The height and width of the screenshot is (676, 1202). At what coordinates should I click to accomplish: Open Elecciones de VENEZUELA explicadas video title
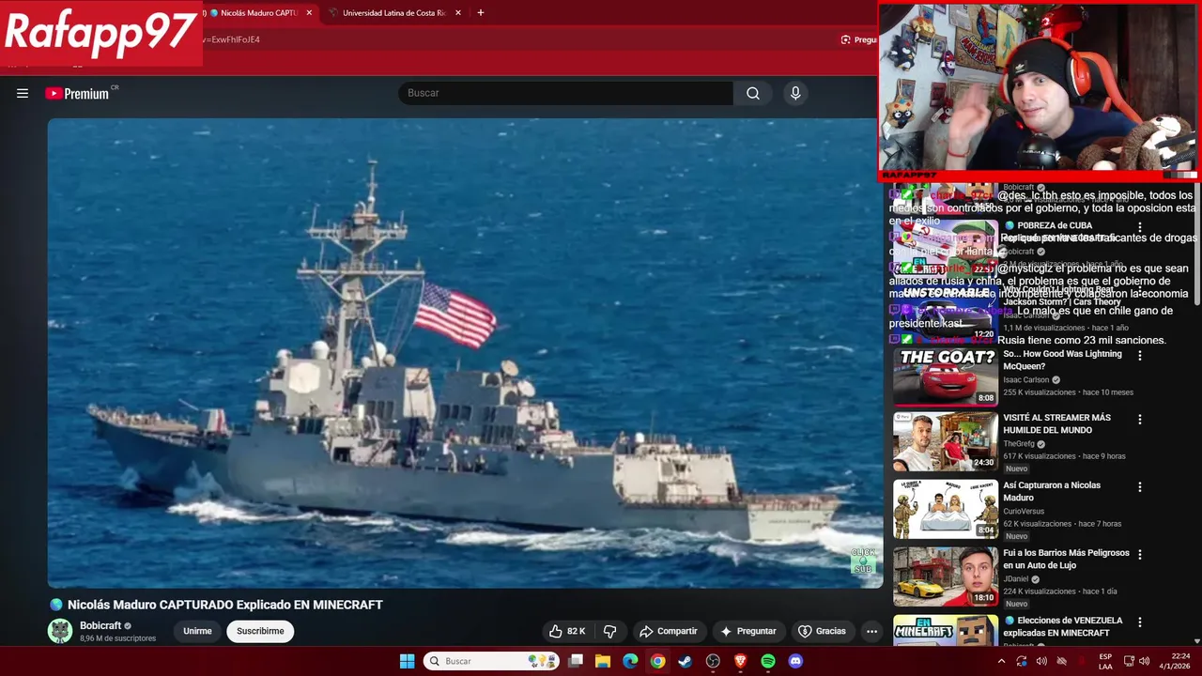click(1063, 626)
